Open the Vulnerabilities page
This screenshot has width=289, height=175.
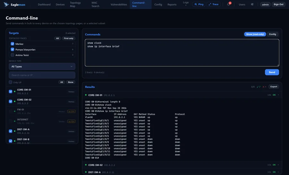pyautogui.click(x=119, y=4)
